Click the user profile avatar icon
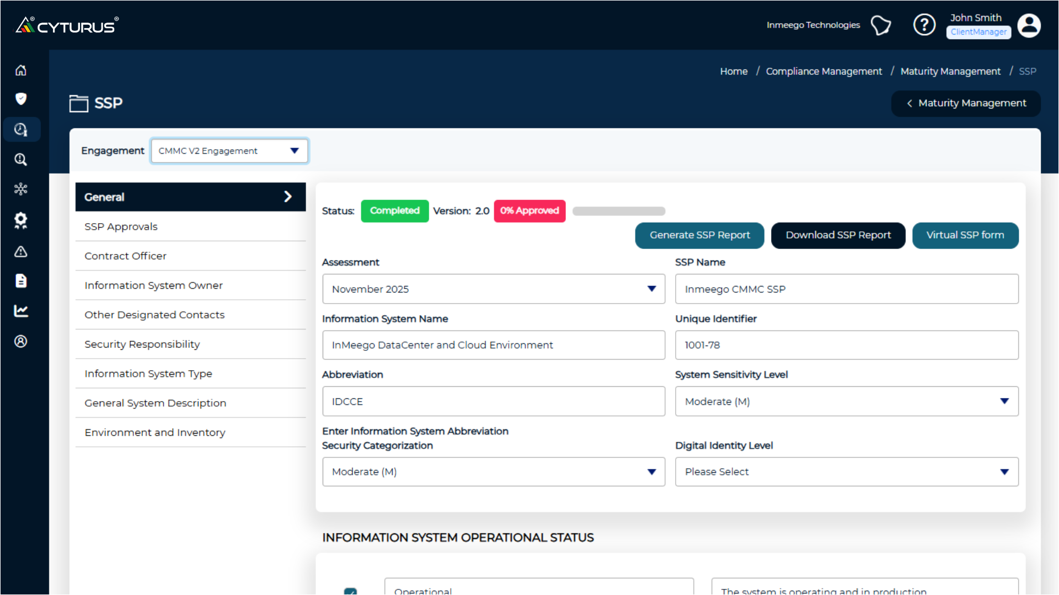Screen dimensions: 1059x595 tap(1029, 25)
